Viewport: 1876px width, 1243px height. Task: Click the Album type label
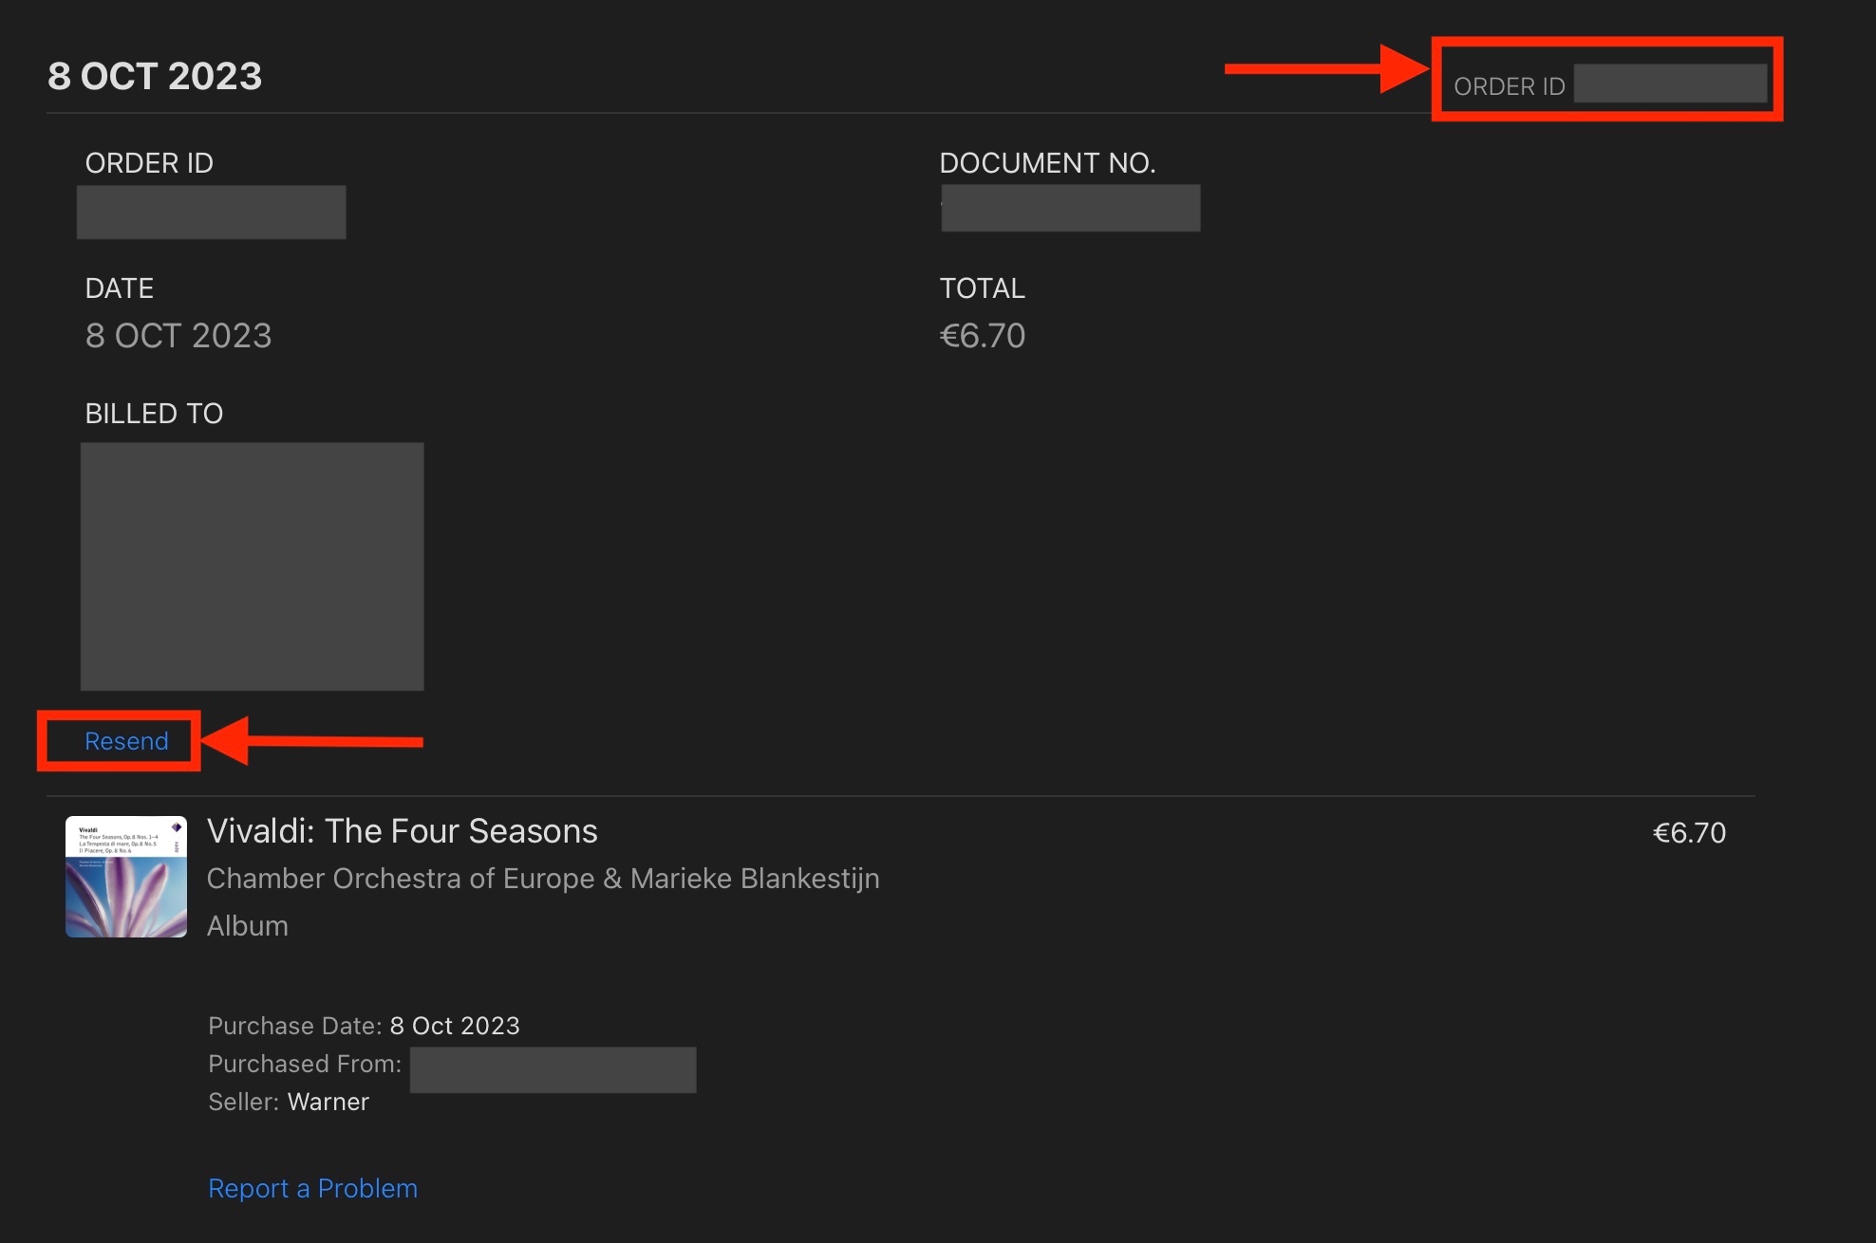(248, 926)
